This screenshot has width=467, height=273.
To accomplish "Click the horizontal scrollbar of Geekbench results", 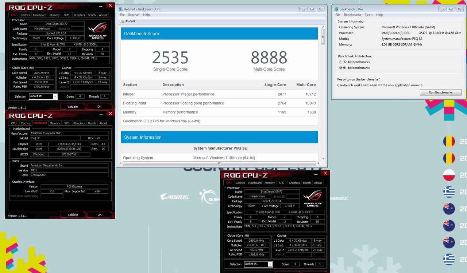I will coord(219,163).
